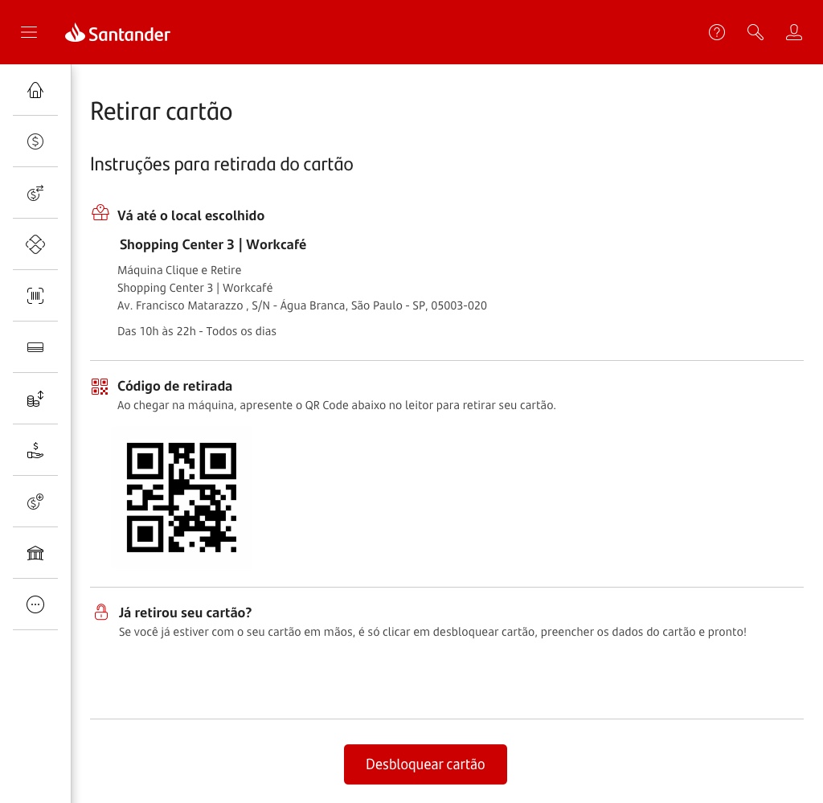Click the Av. Francisco Matarazzo address line
Viewport: 823px width, 803px height.
[x=302, y=305]
